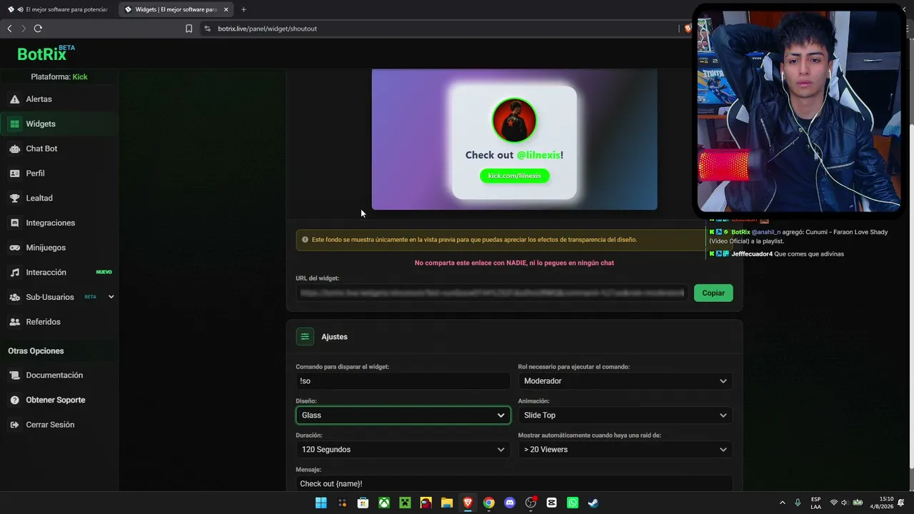
Task: Click the Documentación sidebar icon
Action: coord(14,376)
